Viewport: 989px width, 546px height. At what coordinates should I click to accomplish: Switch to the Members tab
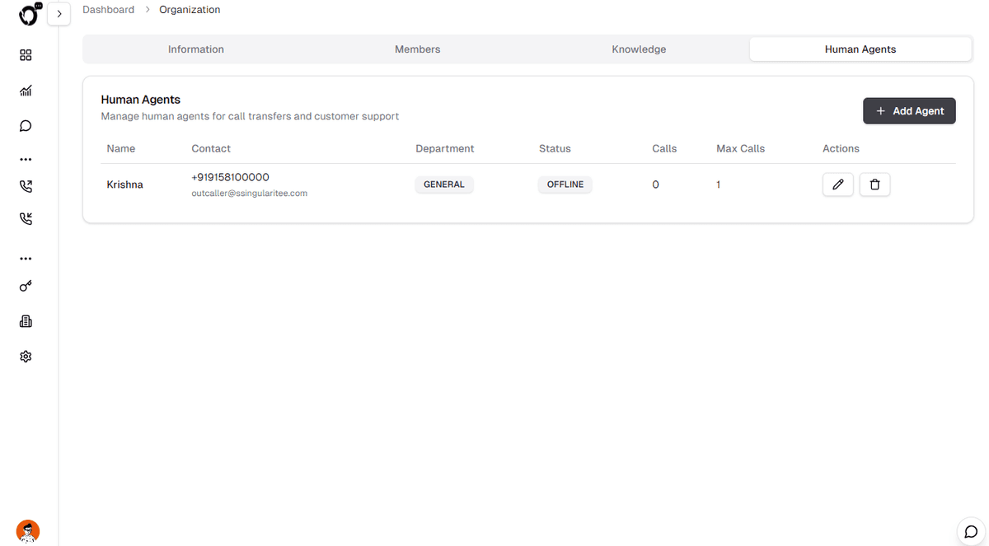tap(417, 49)
